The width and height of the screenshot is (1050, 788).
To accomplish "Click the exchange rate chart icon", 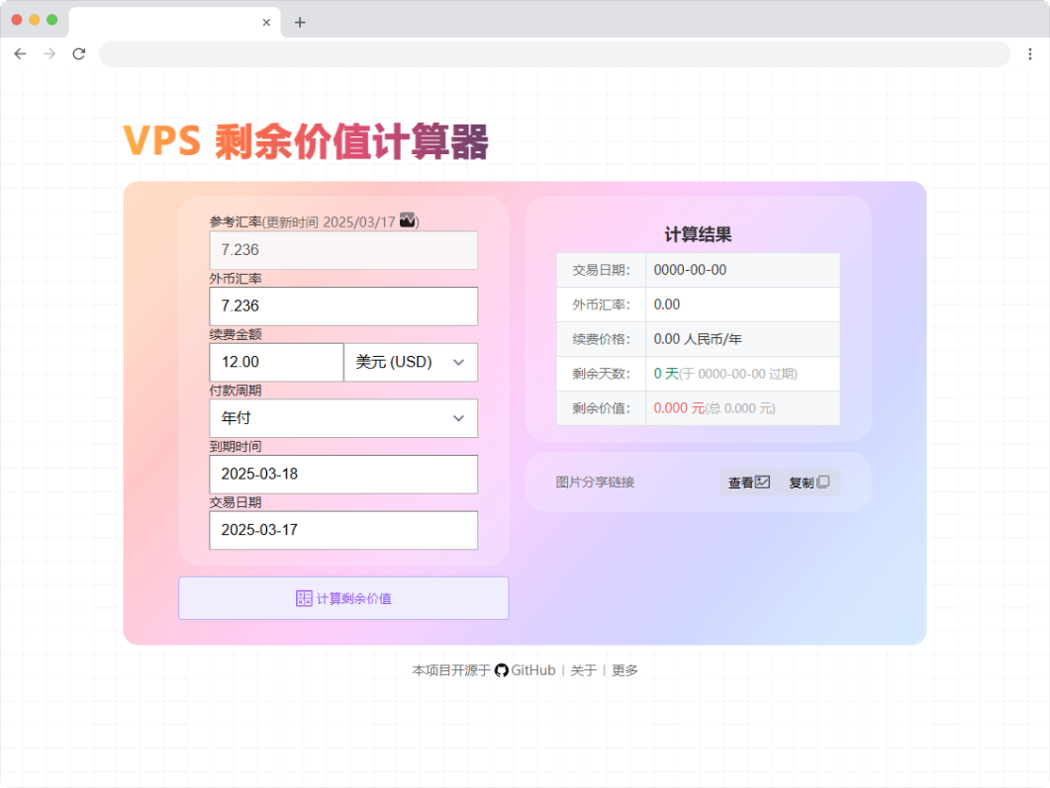I will point(408,221).
